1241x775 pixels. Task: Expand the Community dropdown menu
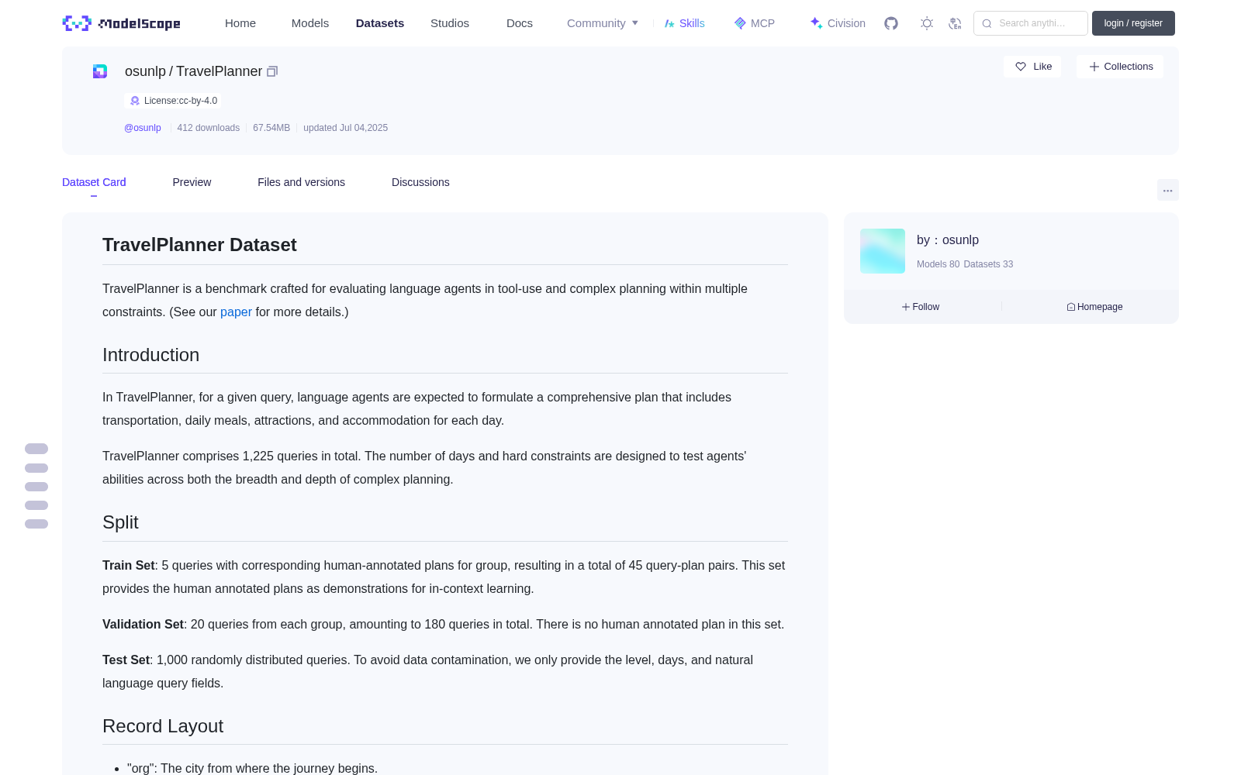[603, 23]
